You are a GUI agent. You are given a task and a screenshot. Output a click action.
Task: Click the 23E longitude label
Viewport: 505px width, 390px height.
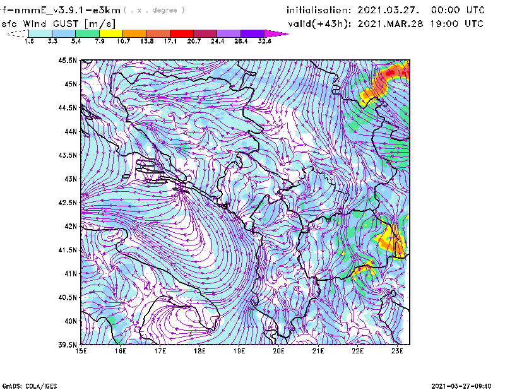[397, 351]
